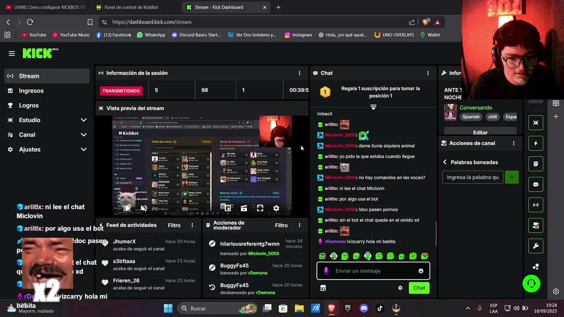Focus the Enviar un mensaje chat box

coord(373,271)
